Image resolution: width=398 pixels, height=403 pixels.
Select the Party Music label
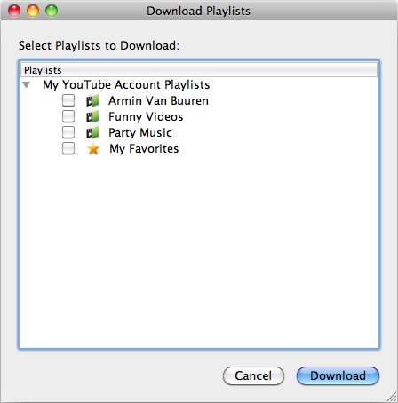tap(140, 133)
